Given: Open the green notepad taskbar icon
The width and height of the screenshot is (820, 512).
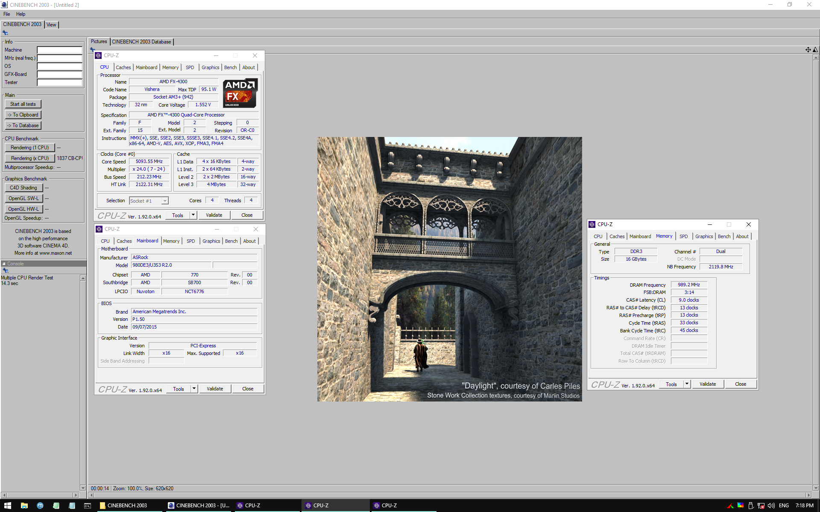Looking at the screenshot, I should [56, 506].
